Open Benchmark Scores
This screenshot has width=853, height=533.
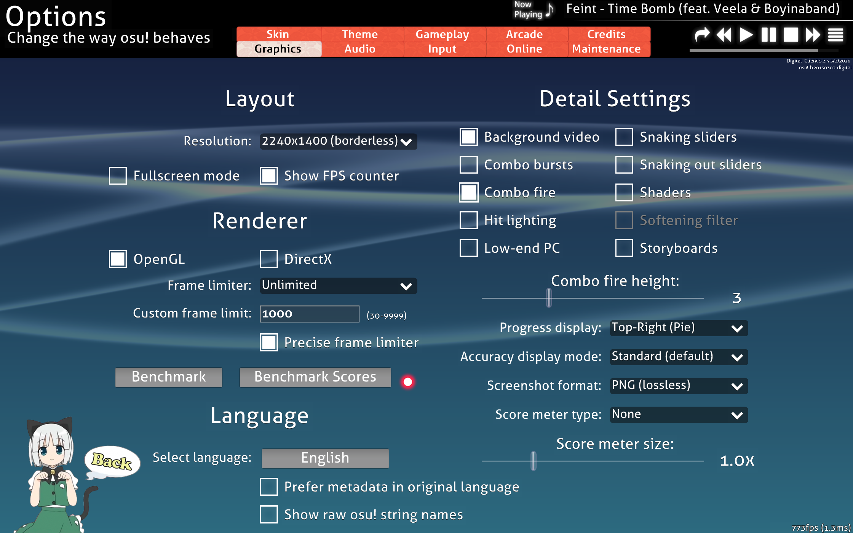315,377
